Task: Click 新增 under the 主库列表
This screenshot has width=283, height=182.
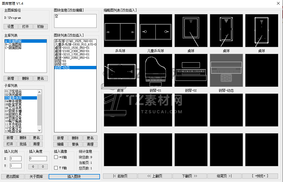Action: 11,78
